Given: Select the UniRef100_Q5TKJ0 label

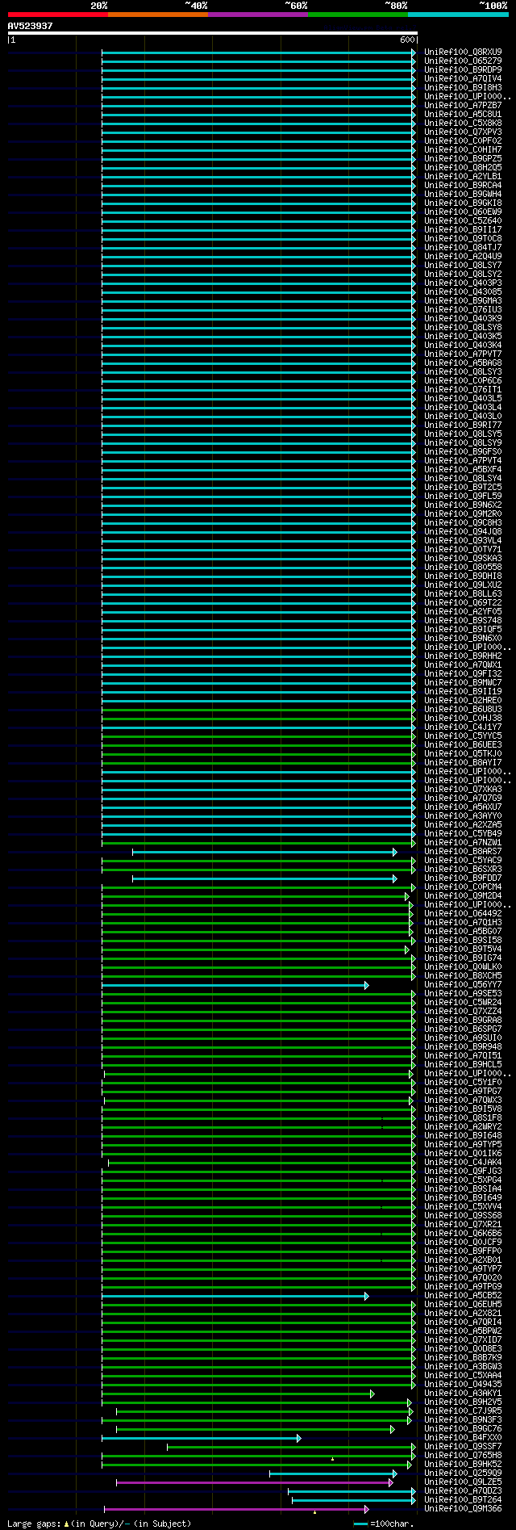Looking at the screenshot, I should point(463,753).
